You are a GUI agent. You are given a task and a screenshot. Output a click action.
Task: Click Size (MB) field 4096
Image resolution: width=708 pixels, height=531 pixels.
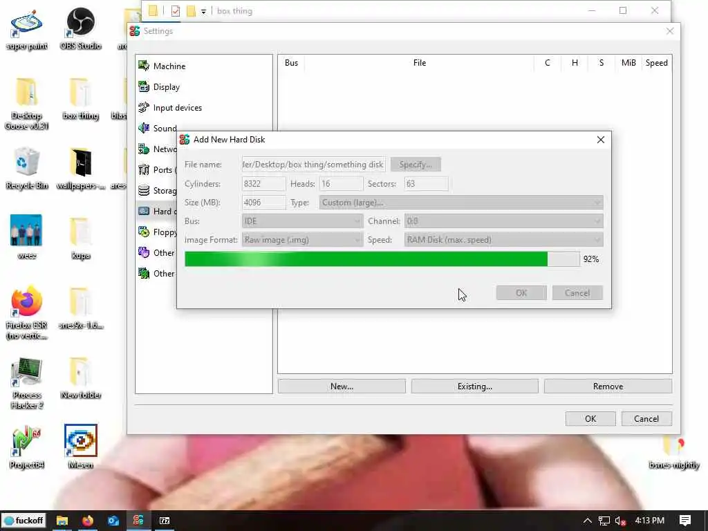coord(263,203)
